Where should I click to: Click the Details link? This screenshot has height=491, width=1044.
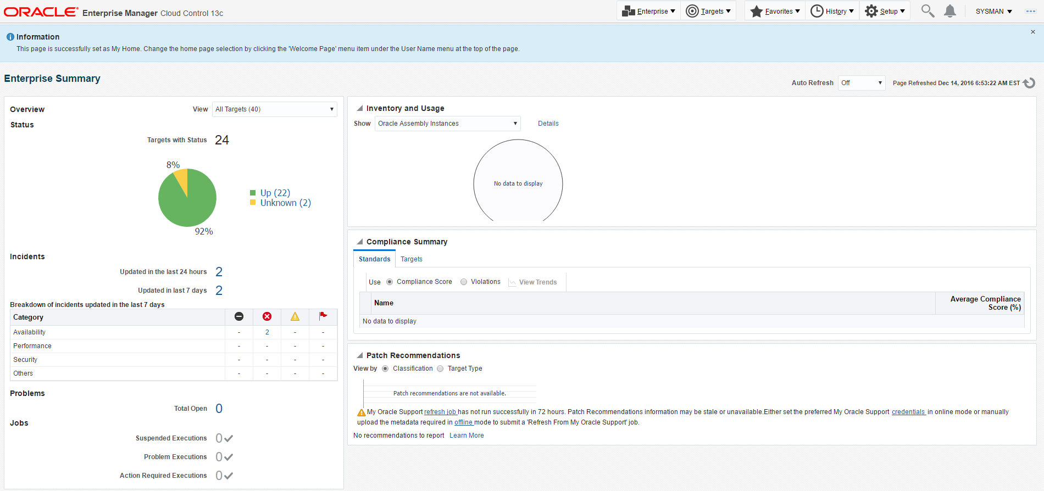coord(548,124)
